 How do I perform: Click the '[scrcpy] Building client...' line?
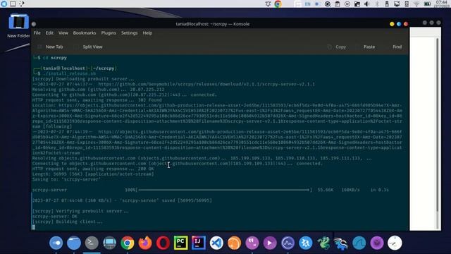point(67,222)
